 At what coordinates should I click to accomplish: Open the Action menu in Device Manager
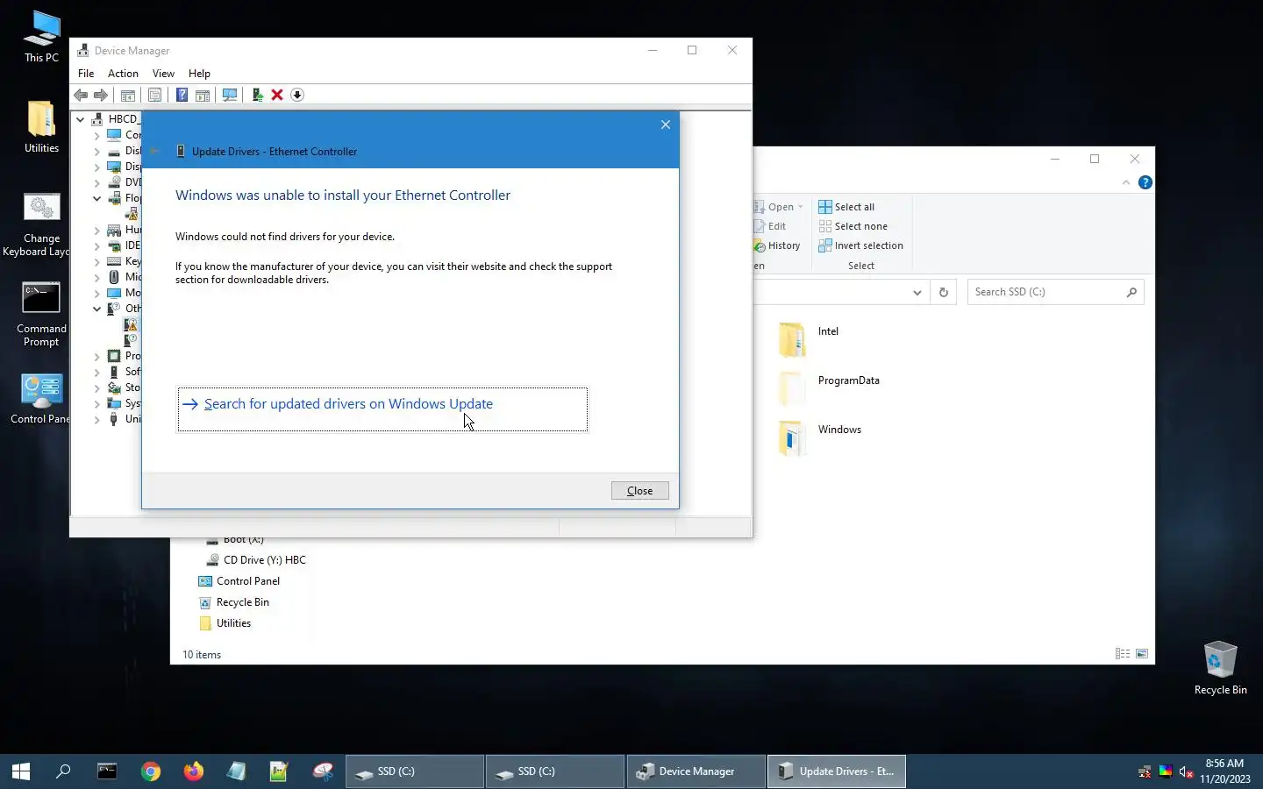click(123, 74)
